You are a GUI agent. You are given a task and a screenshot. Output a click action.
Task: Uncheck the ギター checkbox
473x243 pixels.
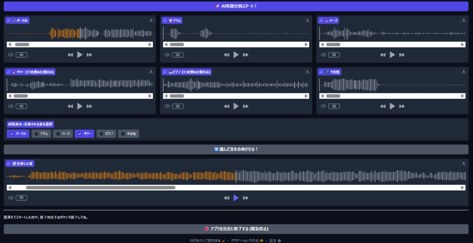79,134
